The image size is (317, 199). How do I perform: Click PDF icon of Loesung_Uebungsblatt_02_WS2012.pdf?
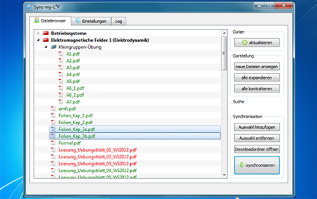point(53,157)
